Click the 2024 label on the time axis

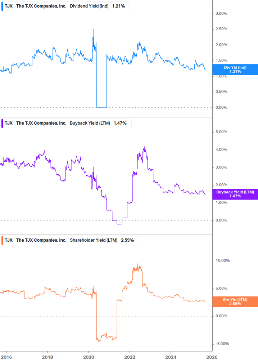tap(171, 357)
